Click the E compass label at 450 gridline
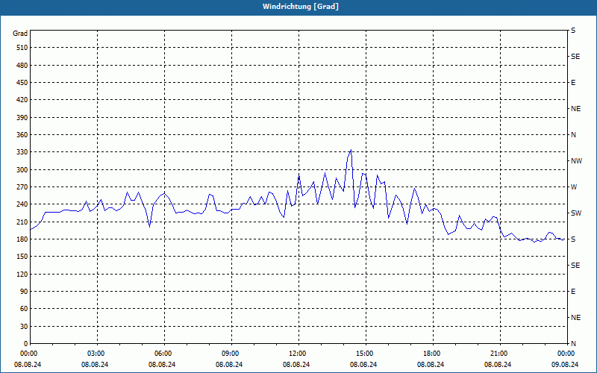 (573, 83)
